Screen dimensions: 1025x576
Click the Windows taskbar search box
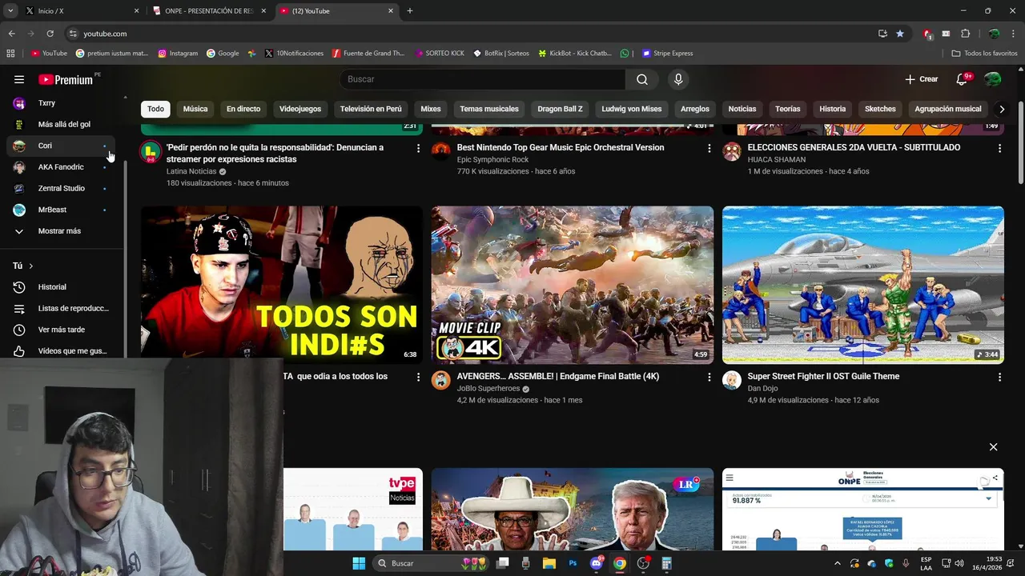click(433, 563)
